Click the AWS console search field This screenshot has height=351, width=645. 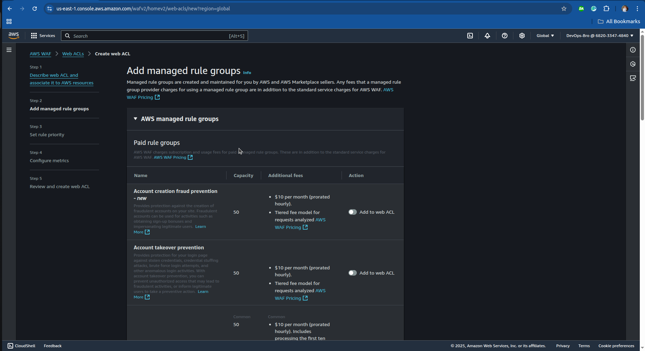point(154,36)
